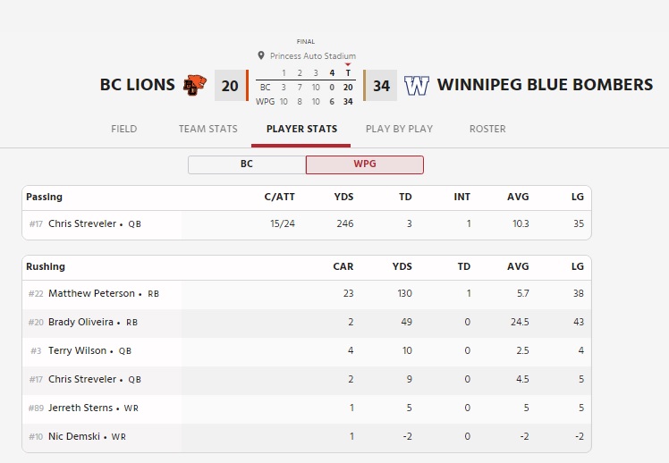Click the Passing C/ATT column header

pos(279,197)
